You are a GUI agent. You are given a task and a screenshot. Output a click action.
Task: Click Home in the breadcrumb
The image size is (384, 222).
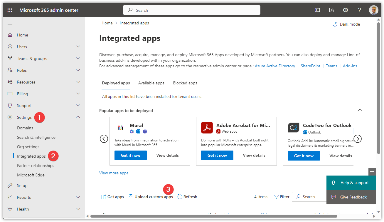point(107,23)
